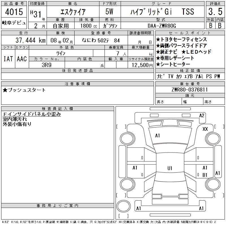Click the model code DAA-ZWR80G
Image resolution: width=226 pixels, height=226 pixels.
[x=162, y=25]
